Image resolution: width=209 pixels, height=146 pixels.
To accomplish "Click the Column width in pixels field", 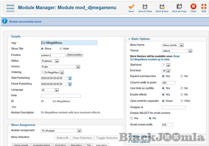I will (x=168, y=83).
